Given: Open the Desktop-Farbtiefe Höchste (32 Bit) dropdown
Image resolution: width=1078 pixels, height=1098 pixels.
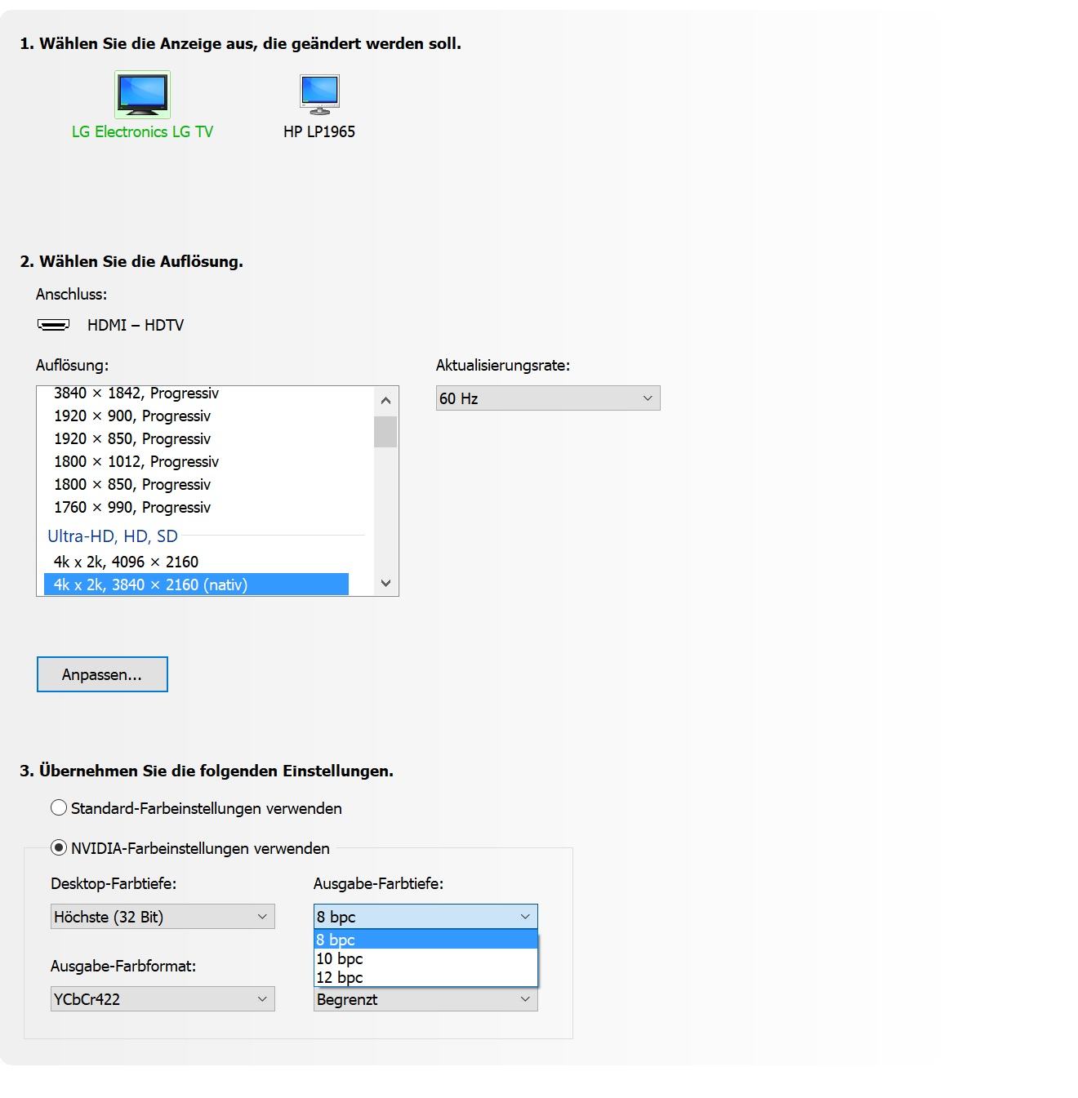Looking at the screenshot, I should coord(163,916).
